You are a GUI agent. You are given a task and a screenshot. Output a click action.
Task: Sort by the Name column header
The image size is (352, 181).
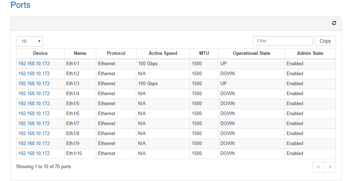pyautogui.click(x=80, y=53)
